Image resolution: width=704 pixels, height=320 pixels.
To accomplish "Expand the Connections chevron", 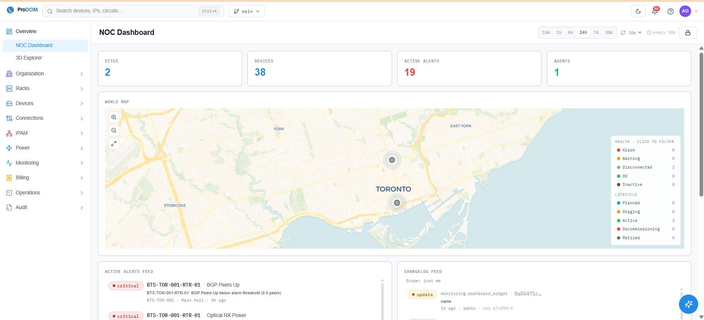I will point(82,118).
